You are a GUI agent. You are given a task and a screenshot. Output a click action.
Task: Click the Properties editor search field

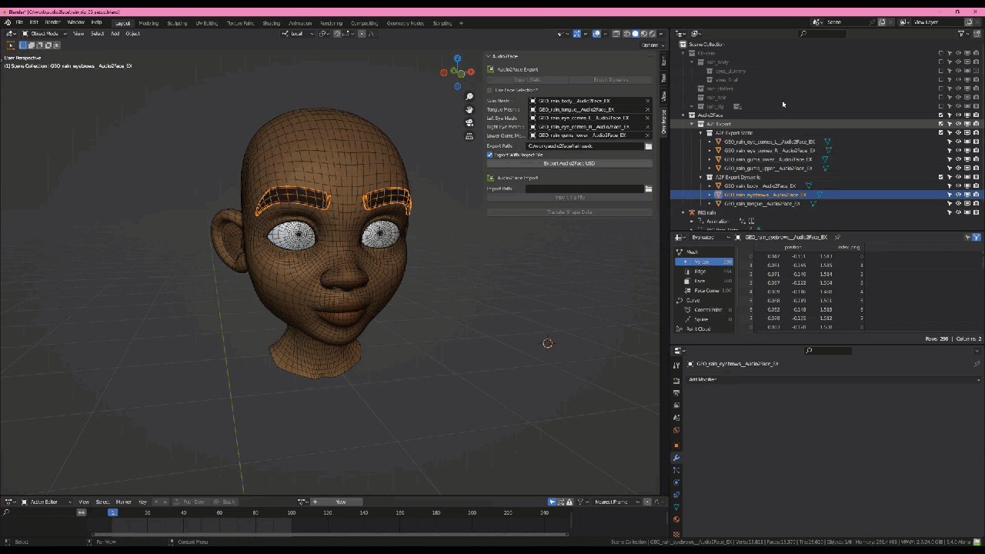point(828,351)
